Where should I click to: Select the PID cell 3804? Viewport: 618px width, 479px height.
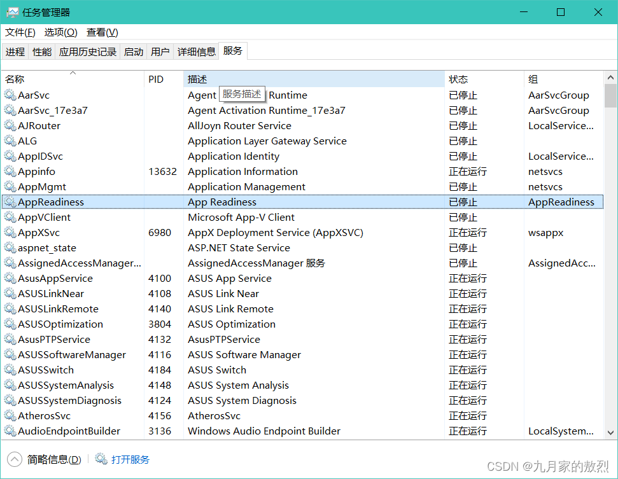160,324
